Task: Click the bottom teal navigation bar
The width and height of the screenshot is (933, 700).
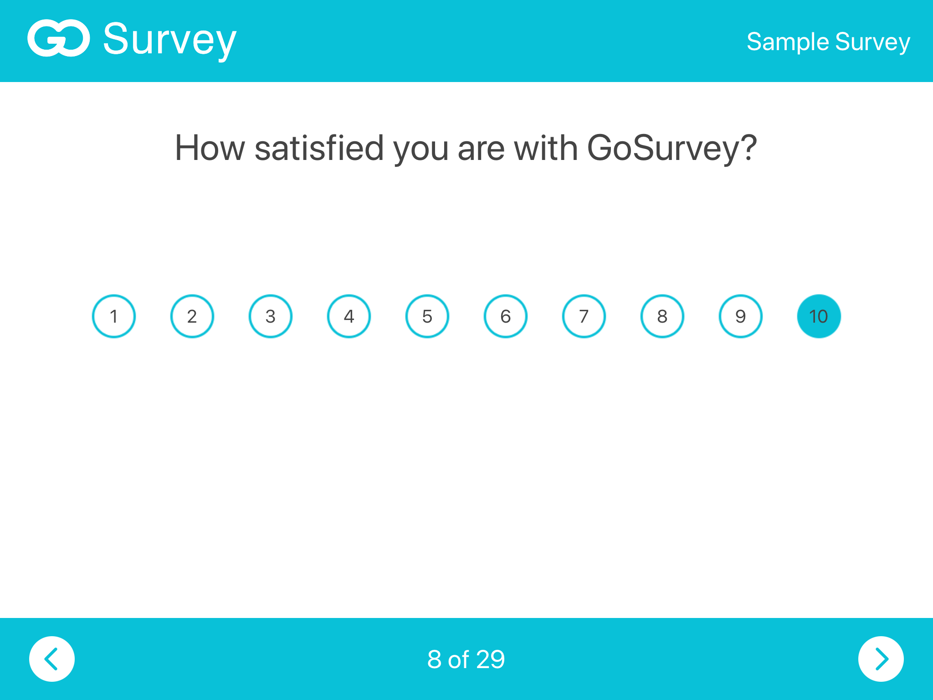Action: pos(466,659)
